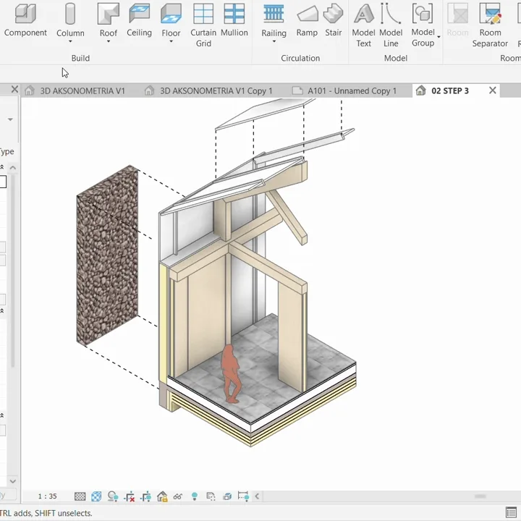Toggle crop view visibility in view bar
The image size is (521, 521).
pos(145,496)
